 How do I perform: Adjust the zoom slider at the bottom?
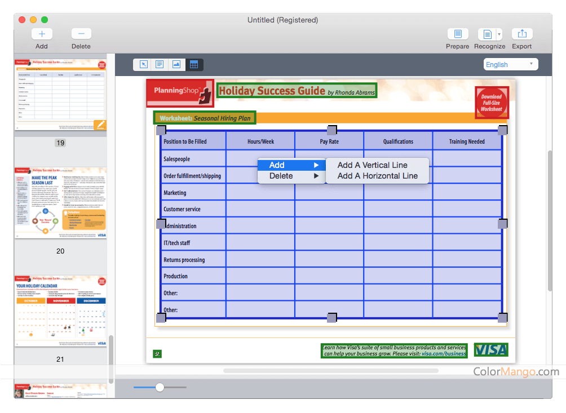(x=159, y=387)
